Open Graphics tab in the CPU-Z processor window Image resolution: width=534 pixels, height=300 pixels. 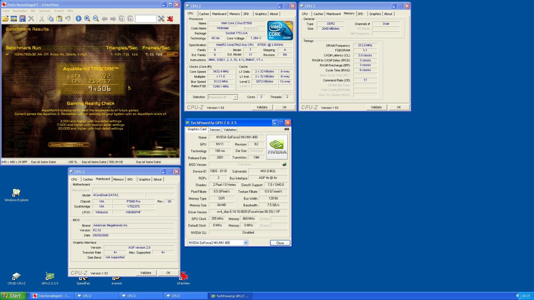pyautogui.click(x=261, y=14)
